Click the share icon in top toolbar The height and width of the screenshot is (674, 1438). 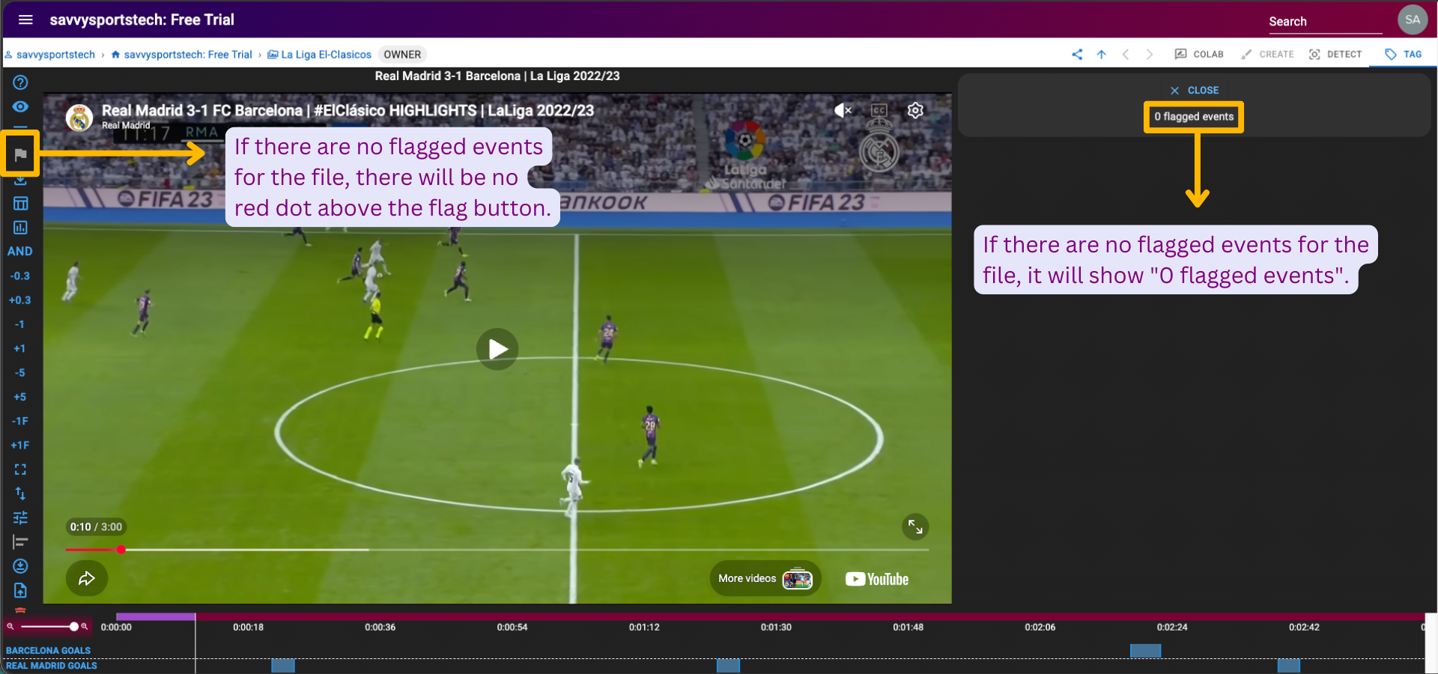click(1077, 54)
